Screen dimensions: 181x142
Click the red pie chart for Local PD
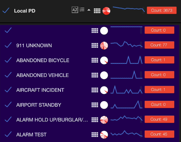106,11
